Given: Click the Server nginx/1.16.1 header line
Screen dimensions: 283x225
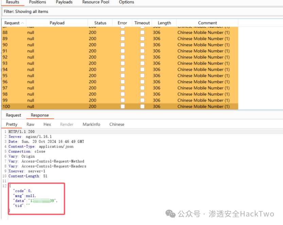Looking at the screenshot, I should pyautogui.click(x=30, y=137).
